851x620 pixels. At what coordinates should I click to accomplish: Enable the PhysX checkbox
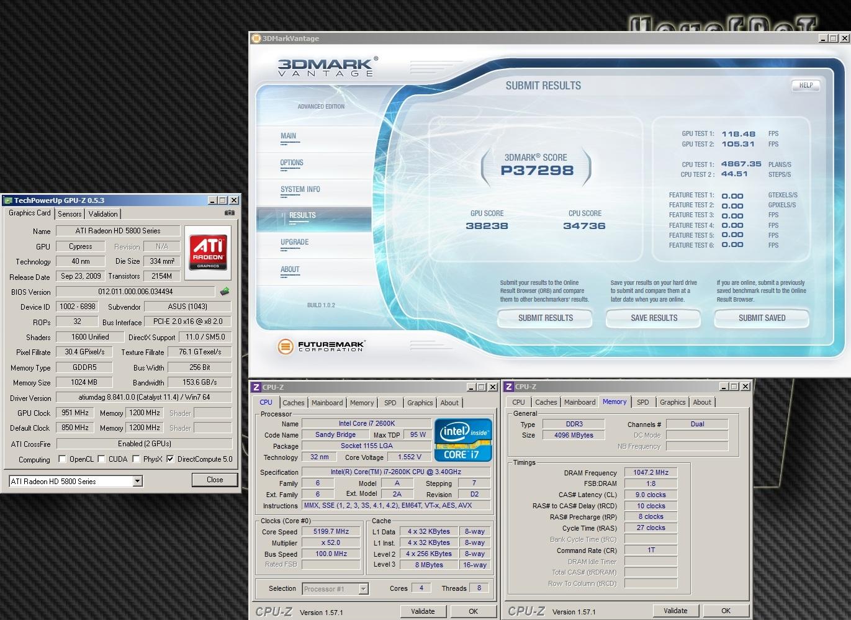[x=136, y=459]
